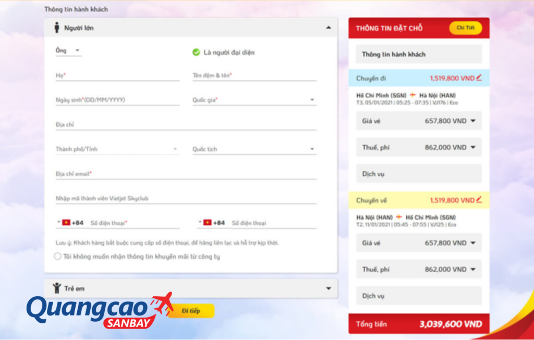Click the Vietjet Skyclub member code field
Screen dimensions: 534x340
pyautogui.click(x=186, y=198)
